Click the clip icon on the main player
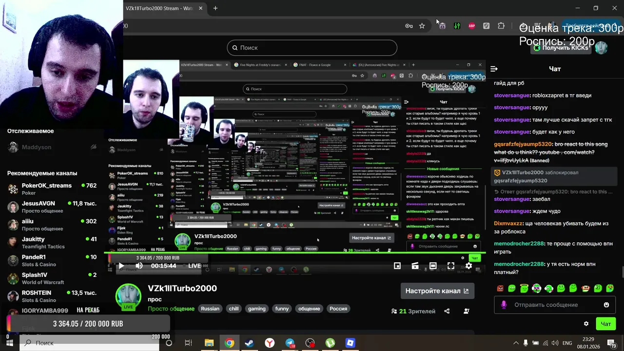Screen dimensions: 624x351 point(415,266)
